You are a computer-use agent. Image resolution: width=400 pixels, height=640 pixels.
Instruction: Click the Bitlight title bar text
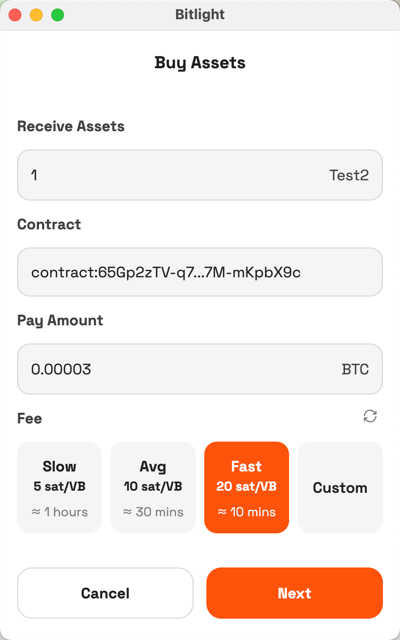pyautogui.click(x=200, y=14)
